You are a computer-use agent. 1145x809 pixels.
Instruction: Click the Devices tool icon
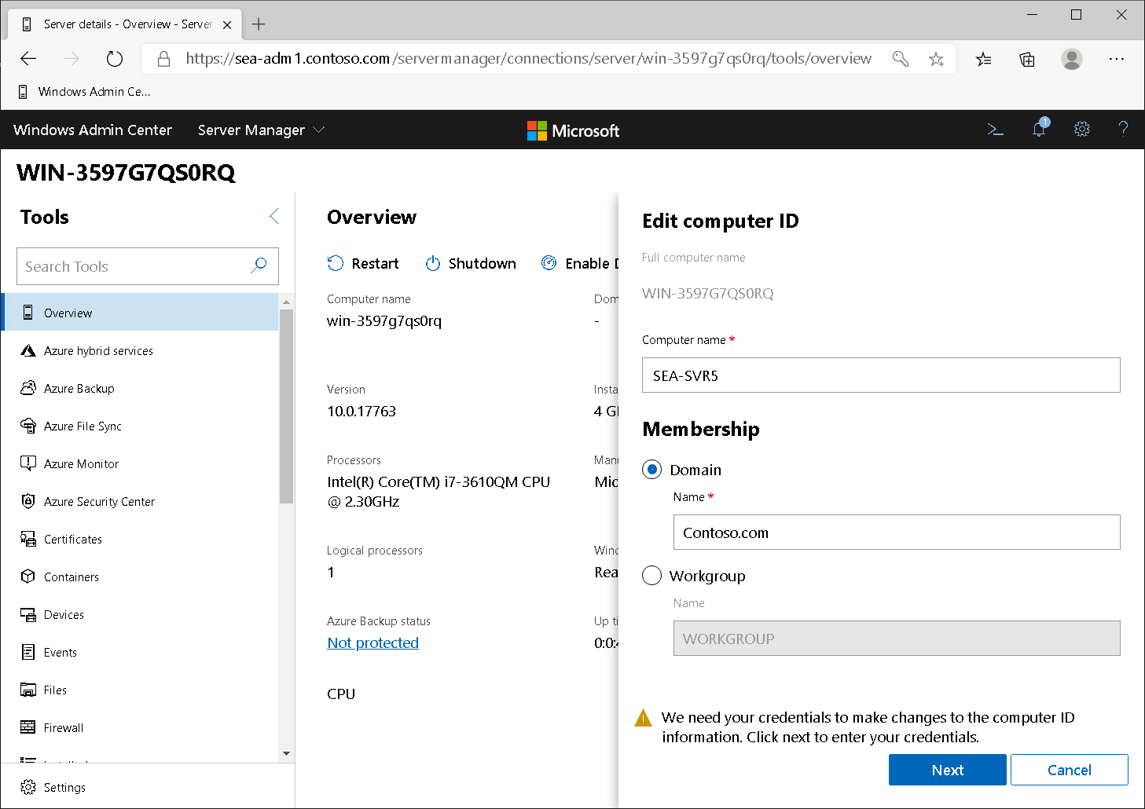tap(28, 615)
